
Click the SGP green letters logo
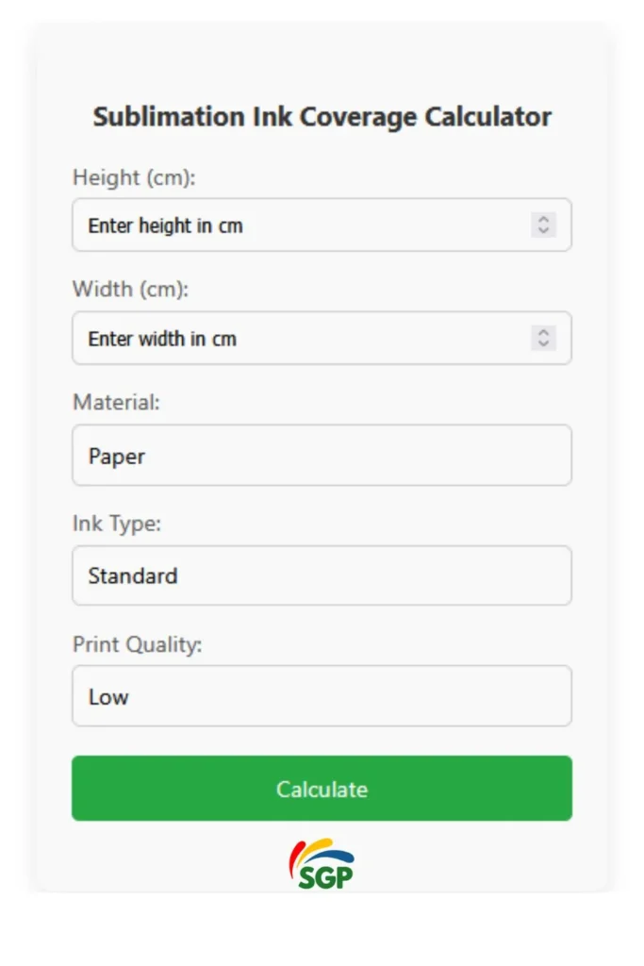(325, 876)
